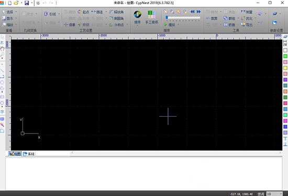
Task: Expand the 选择 dropdown arrow
Action: [16, 12]
